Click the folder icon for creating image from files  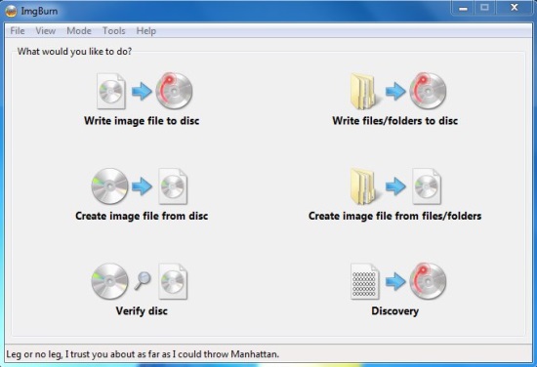(x=362, y=186)
